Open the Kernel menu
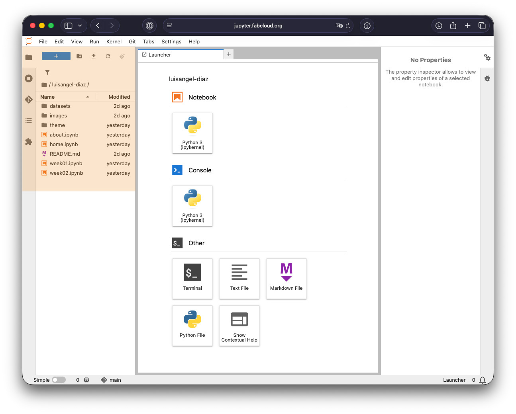 click(114, 41)
